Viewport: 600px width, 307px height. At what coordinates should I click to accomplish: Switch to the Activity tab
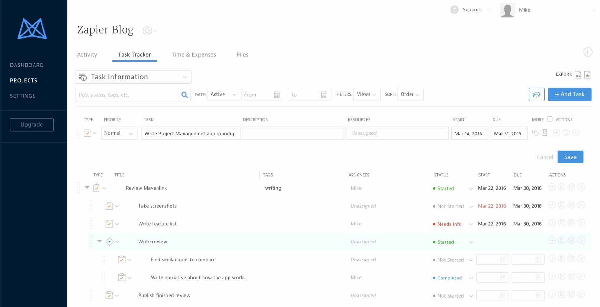point(87,54)
